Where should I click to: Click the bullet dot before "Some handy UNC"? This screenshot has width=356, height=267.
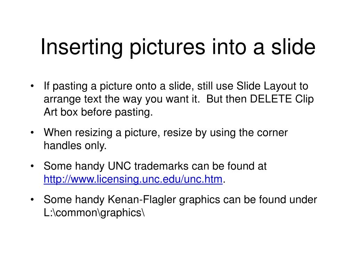click(x=32, y=166)
